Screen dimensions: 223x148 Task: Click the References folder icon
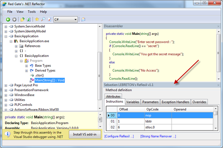[21, 46]
